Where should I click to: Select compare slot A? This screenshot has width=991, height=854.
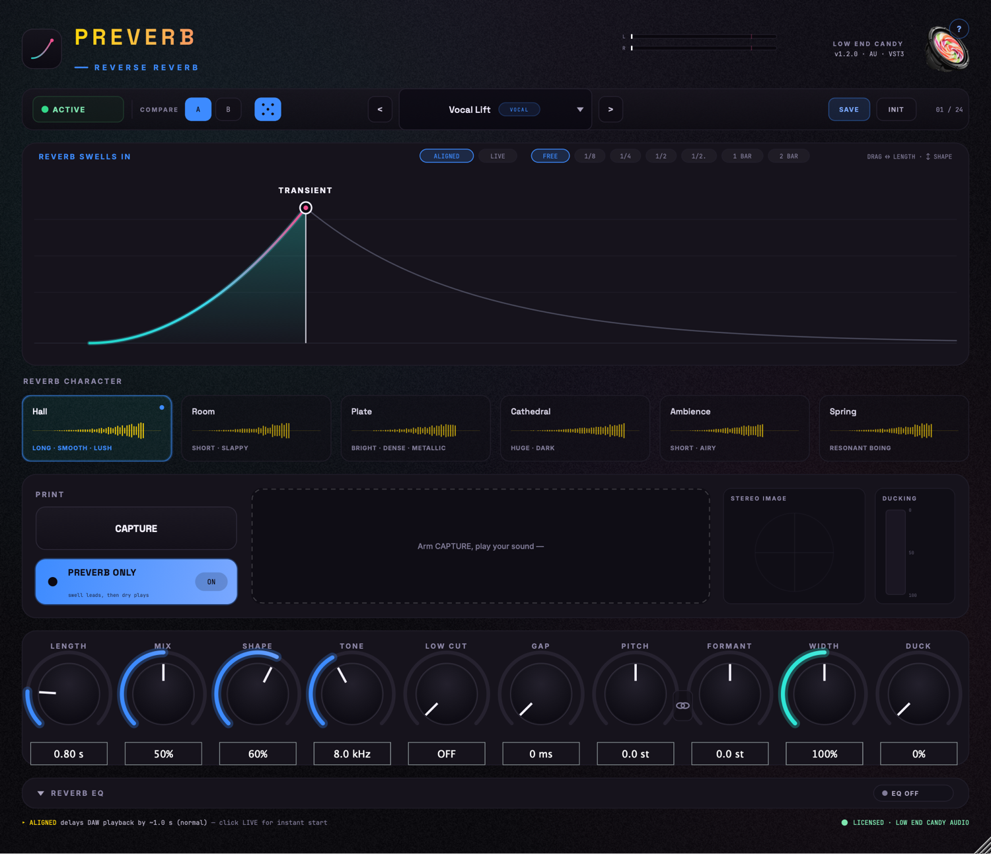coord(198,109)
